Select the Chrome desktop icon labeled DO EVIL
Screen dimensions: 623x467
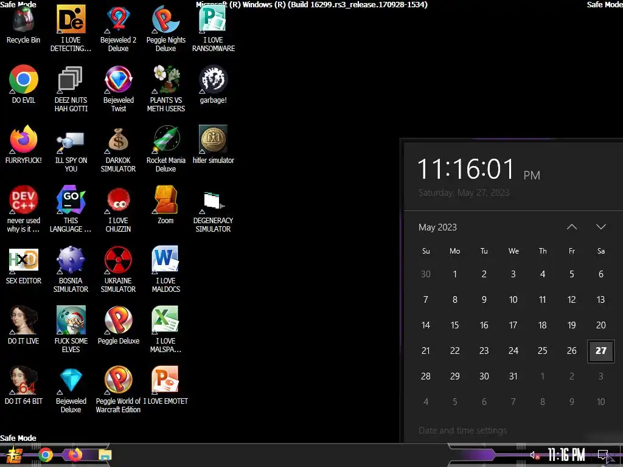click(24, 80)
